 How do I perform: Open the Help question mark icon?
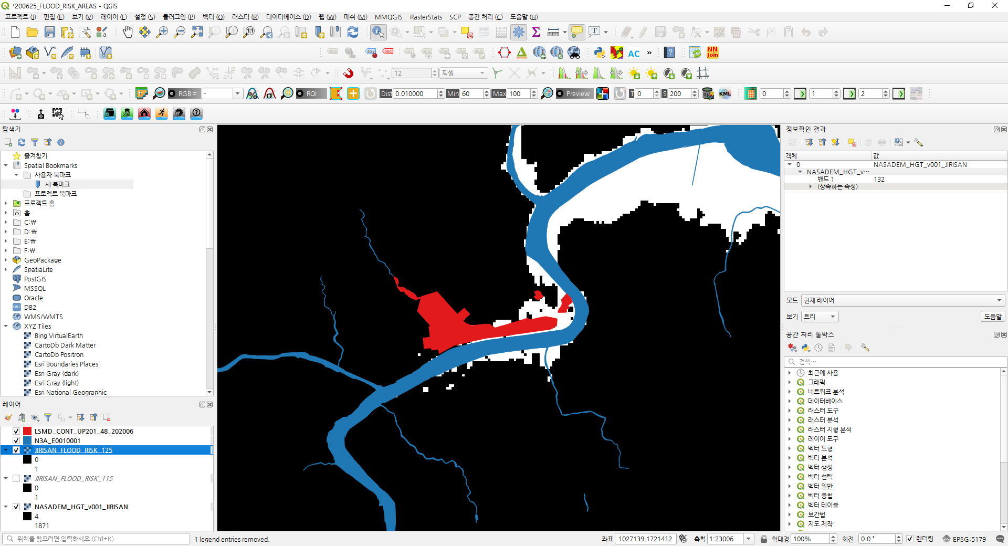pyautogui.click(x=669, y=52)
